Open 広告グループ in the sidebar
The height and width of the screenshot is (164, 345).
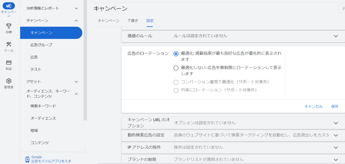(41, 45)
